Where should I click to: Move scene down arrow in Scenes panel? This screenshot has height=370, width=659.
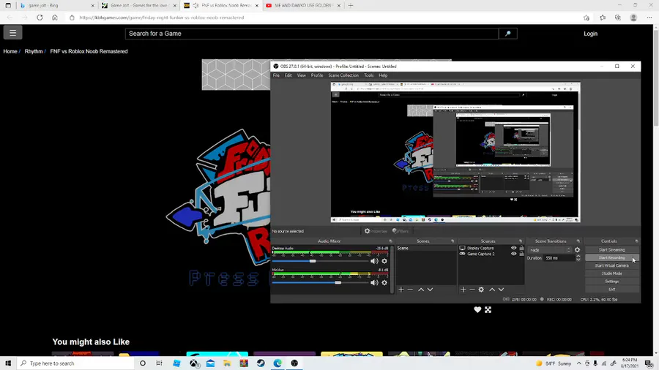[430, 290]
